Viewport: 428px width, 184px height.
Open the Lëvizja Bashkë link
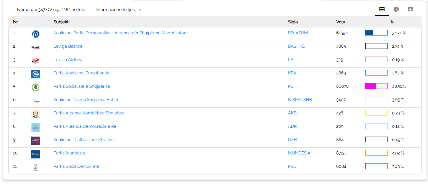tap(68, 46)
